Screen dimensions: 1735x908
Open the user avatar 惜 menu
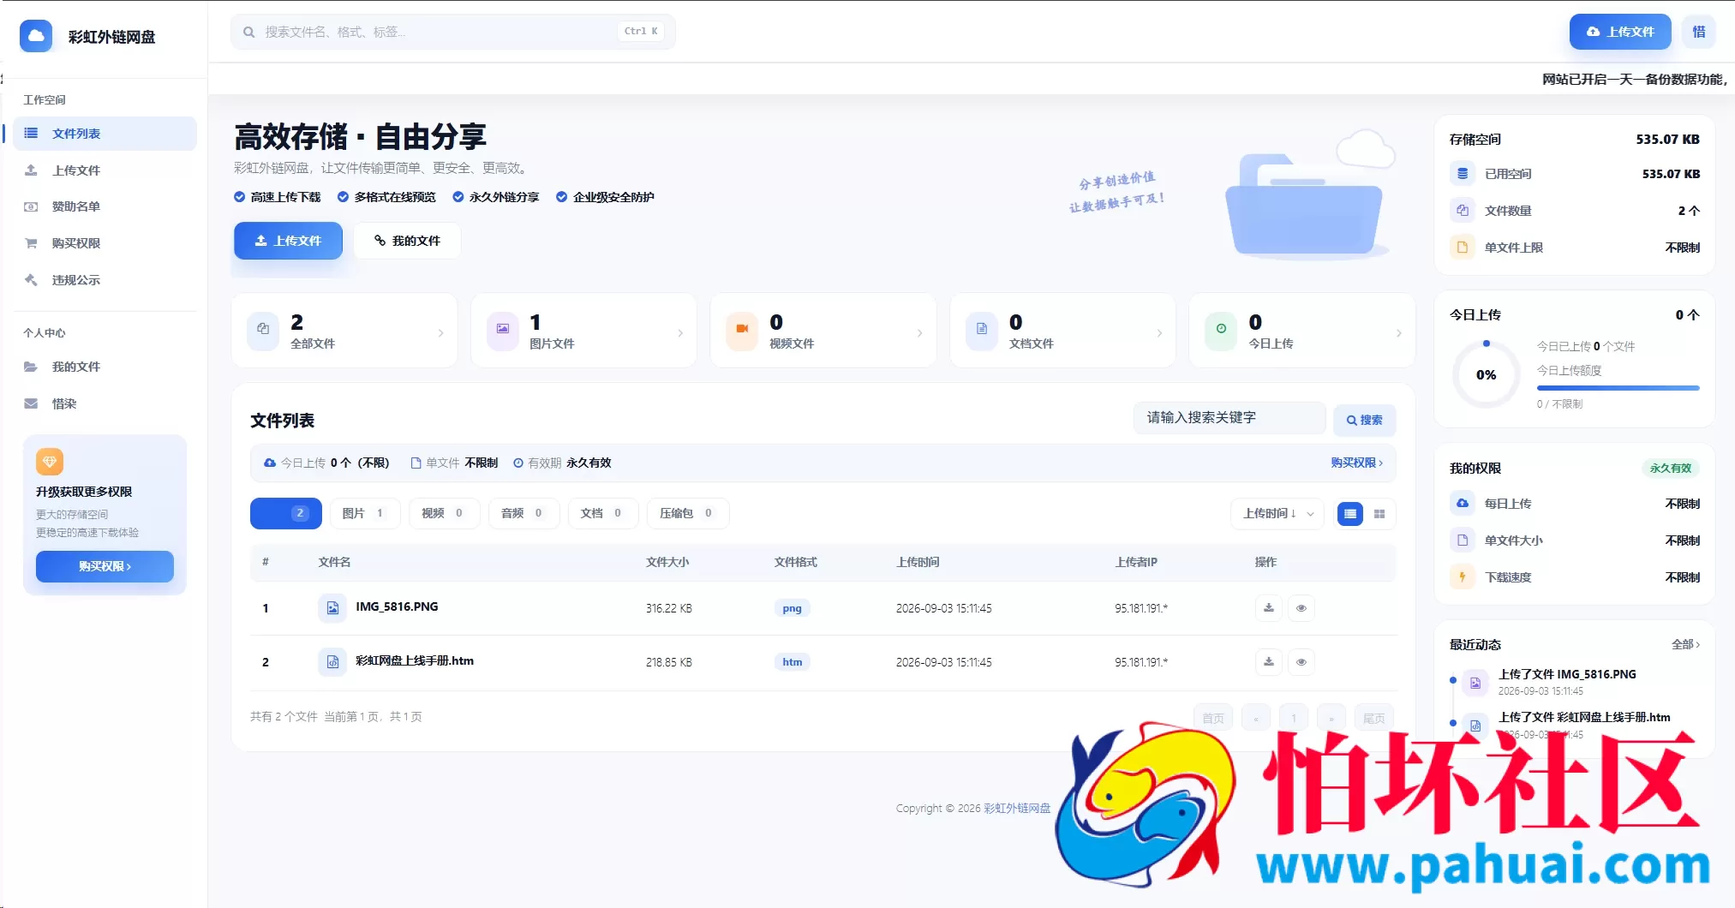point(1698,32)
